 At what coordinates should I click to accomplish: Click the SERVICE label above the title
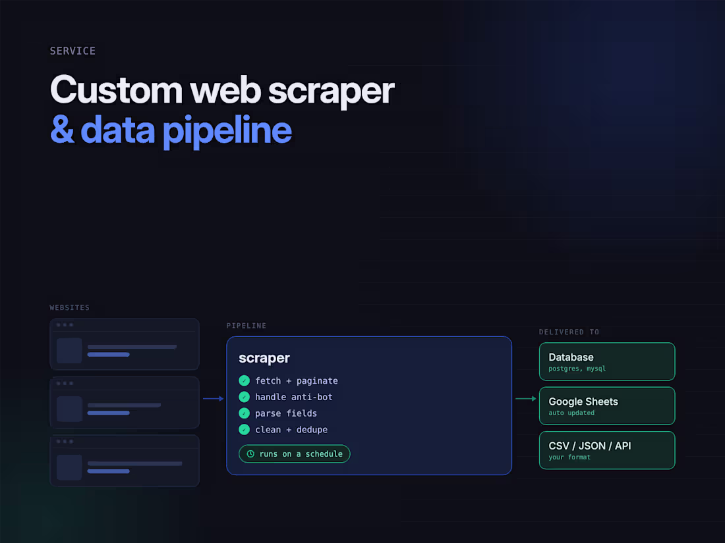pos(72,51)
